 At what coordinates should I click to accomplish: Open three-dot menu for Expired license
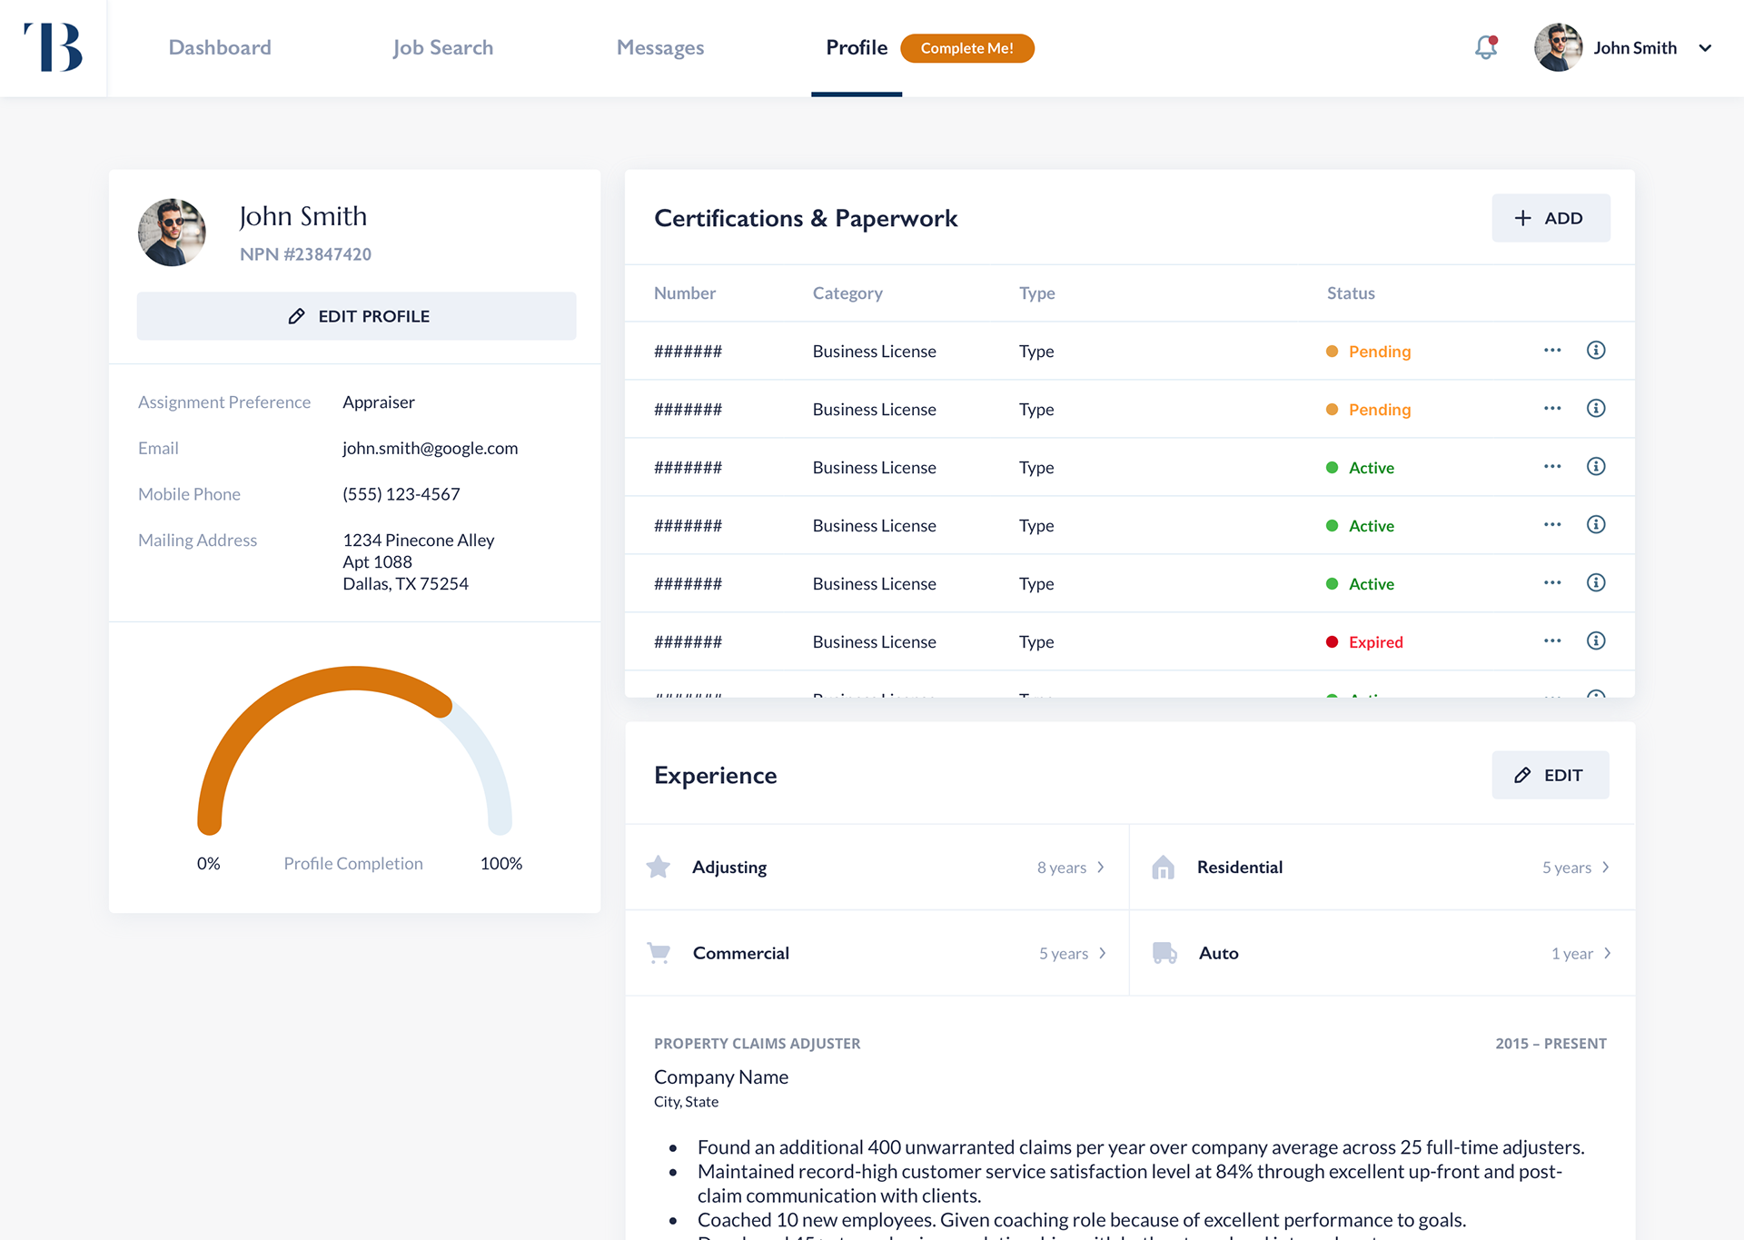(1552, 641)
